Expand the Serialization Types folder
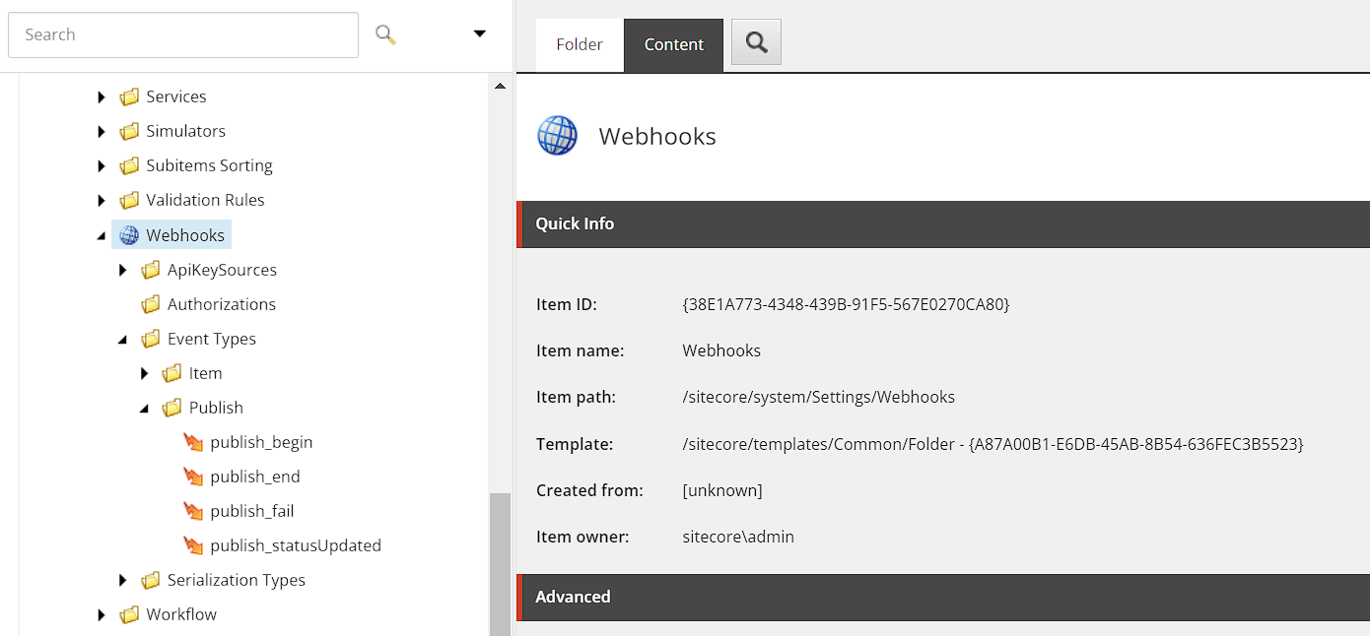 pos(122,580)
